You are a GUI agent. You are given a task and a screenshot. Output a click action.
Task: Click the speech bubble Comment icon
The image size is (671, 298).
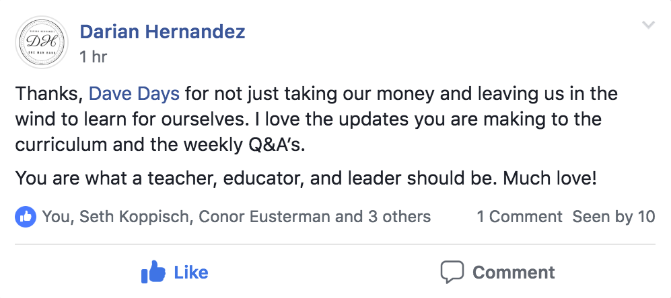tap(452, 272)
